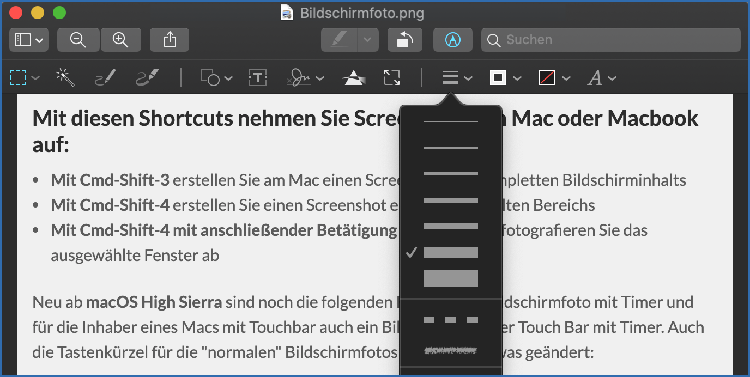This screenshot has height=377, width=750.
Task: Toggle the Markup toolbar button
Action: (452, 40)
